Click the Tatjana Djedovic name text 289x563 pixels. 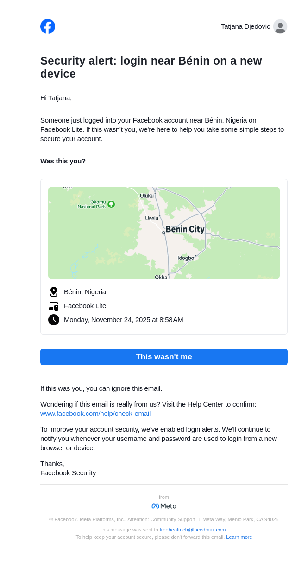pos(245,26)
